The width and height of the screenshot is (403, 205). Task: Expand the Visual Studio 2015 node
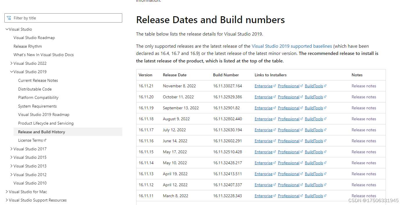tap(11, 157)
